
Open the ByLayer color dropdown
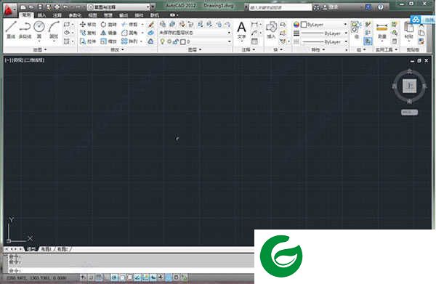[345, 25]
